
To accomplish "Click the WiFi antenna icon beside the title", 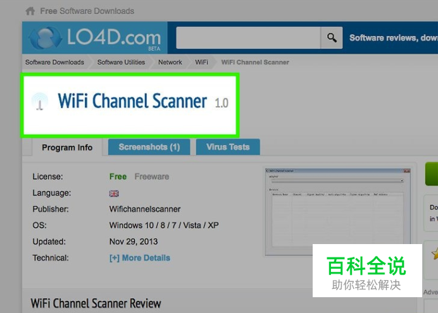I will click(40, 102).
